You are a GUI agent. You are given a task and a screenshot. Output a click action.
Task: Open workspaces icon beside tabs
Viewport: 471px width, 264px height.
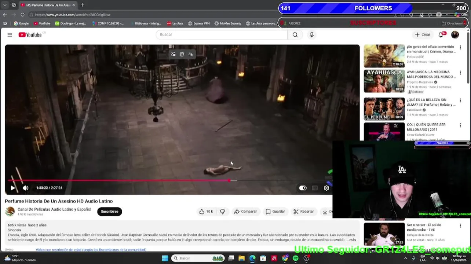click(x=14, y=5)
